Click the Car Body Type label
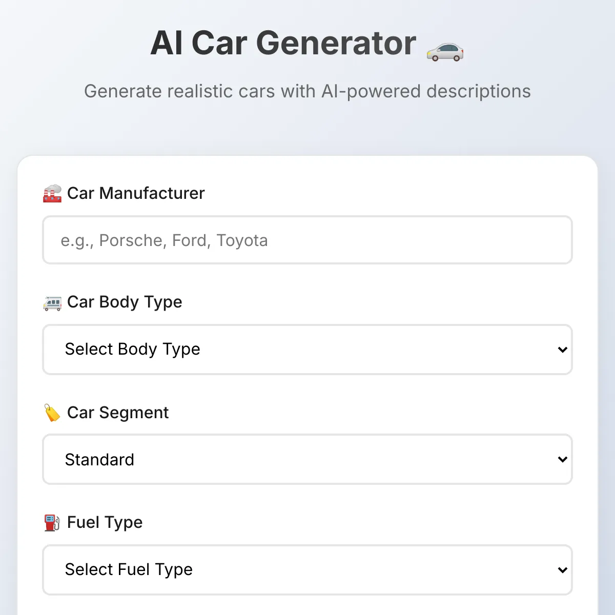Viewport: 615px width, 615px height. (125, 302)
